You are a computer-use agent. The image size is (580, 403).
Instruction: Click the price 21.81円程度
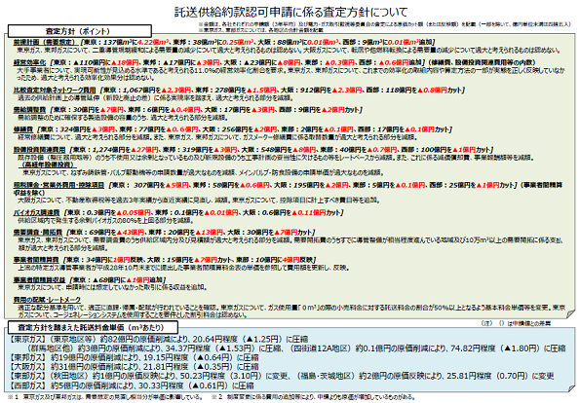coord(165,367)
